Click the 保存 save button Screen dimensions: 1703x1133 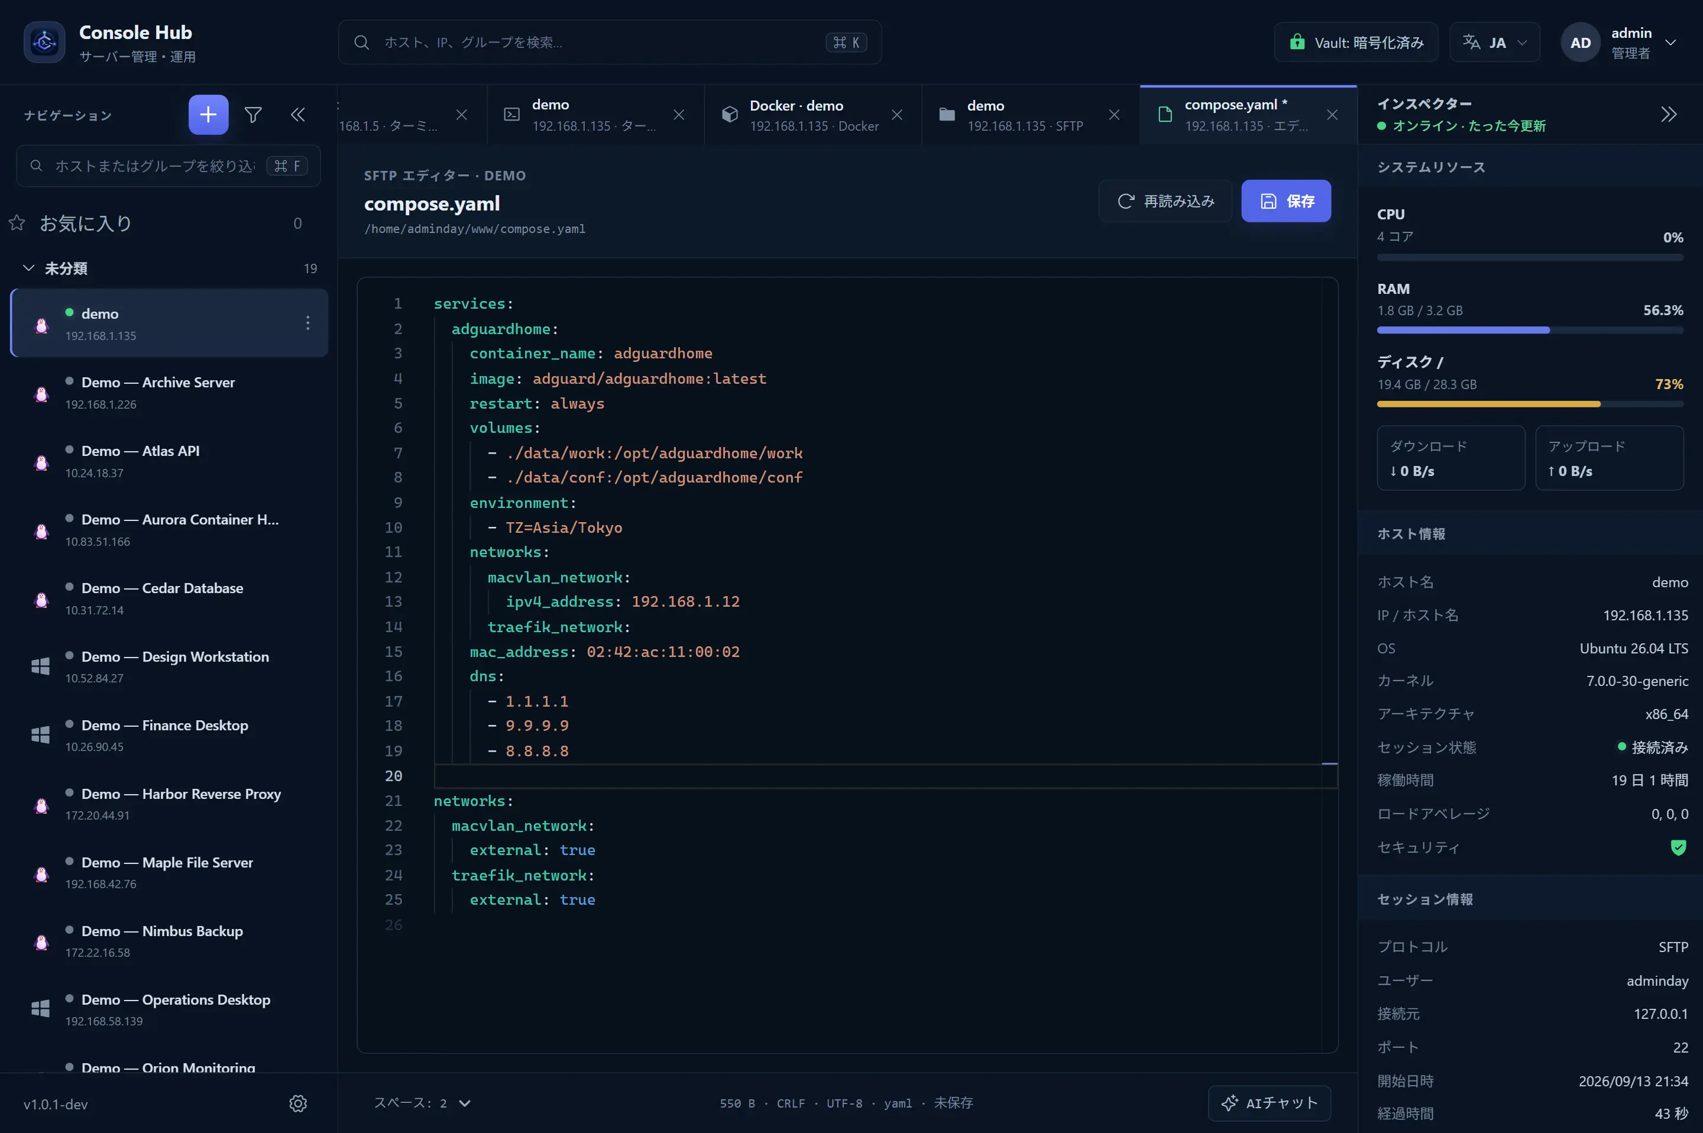1286,201
